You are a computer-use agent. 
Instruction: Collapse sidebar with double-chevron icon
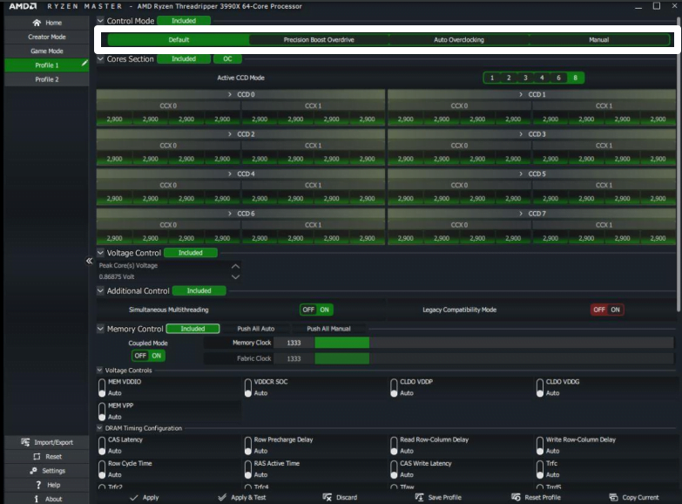[x=89, y=261]
